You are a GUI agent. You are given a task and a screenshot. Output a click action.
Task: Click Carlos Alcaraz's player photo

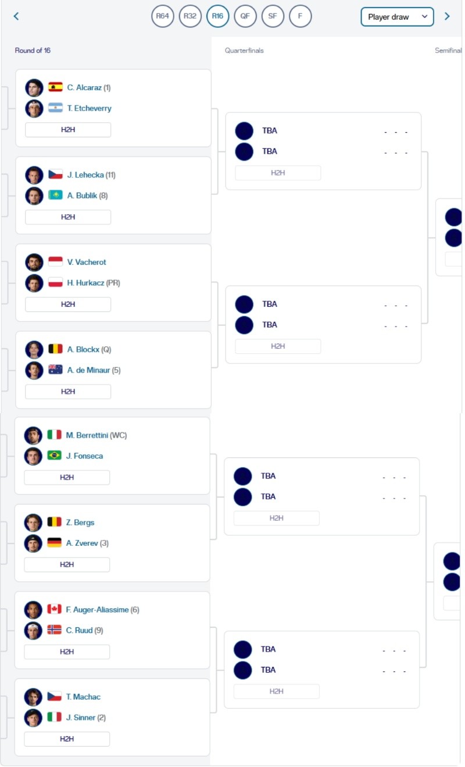pyautogui.click(x=34, y=88)
